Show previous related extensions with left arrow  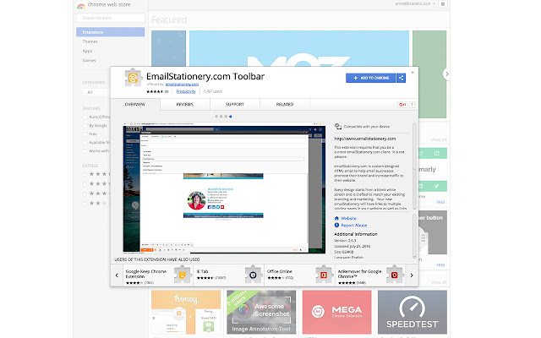click(x=117, y=275)
